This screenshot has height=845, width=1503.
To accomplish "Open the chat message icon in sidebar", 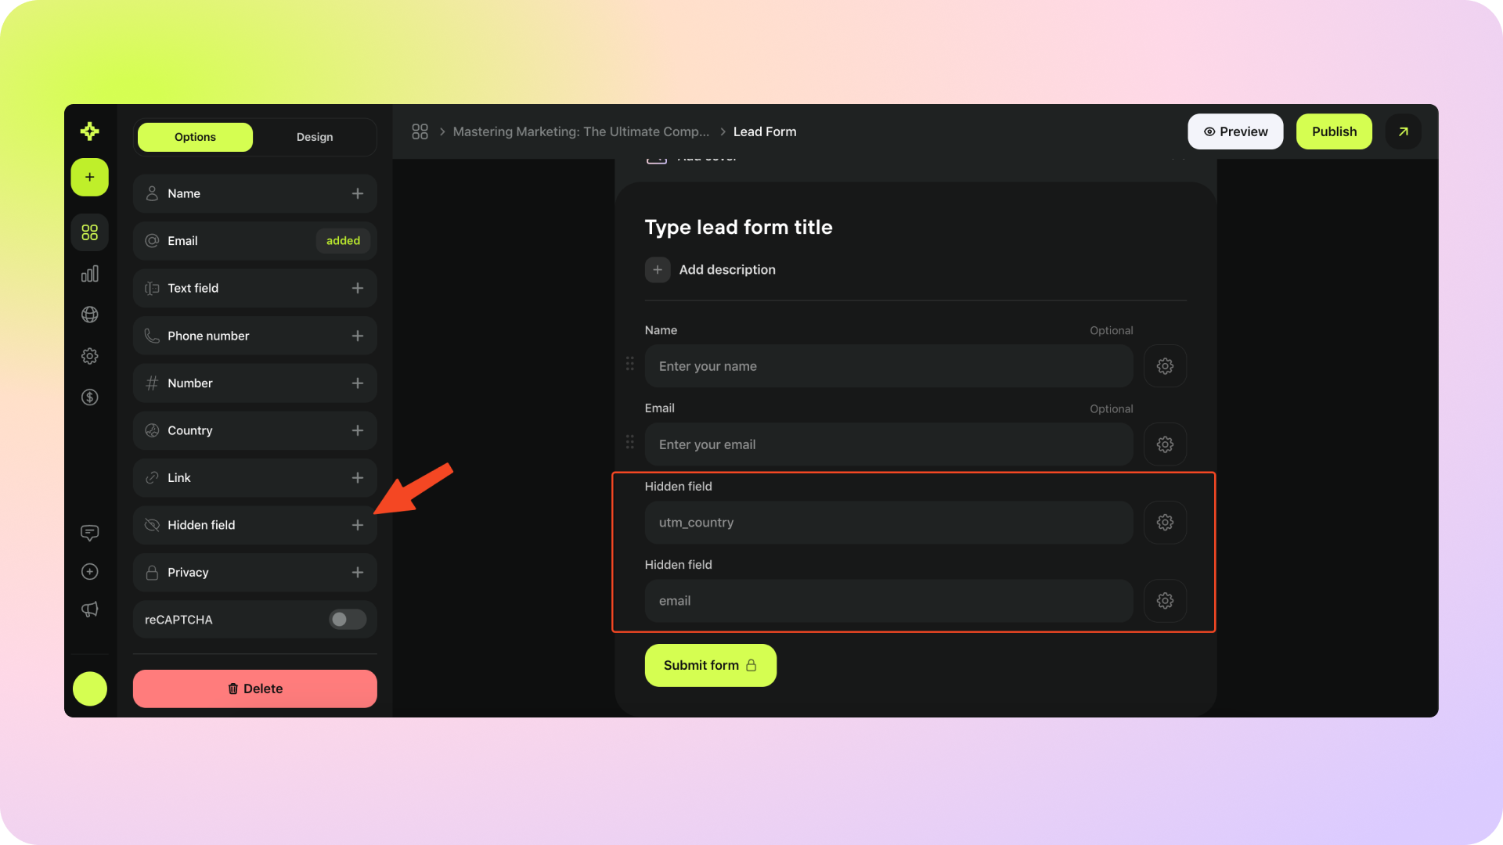I will (89, 533).
